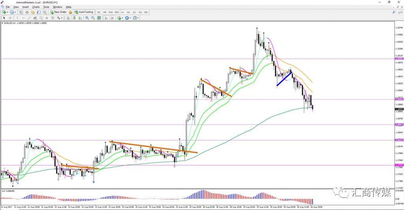This screenshot has width=404, height=210.
Task: Choose the Equidistant Channel tool
Action: [x=35, y=18]
